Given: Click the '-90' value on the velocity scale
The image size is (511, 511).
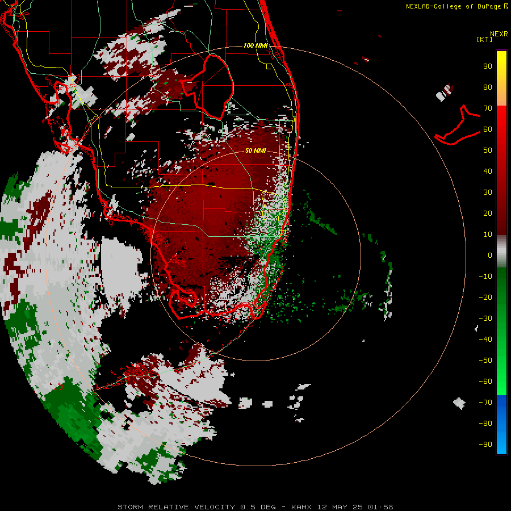Looking at the screenshot, I should pyautogui.click(x=485, y=445).
